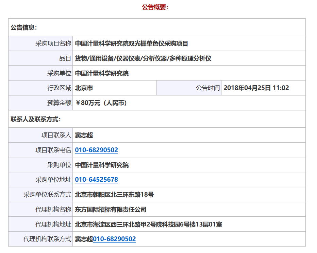Click the 北京市 administrative region value
This screenshot has width=317, height=253.
pos(84,88)
